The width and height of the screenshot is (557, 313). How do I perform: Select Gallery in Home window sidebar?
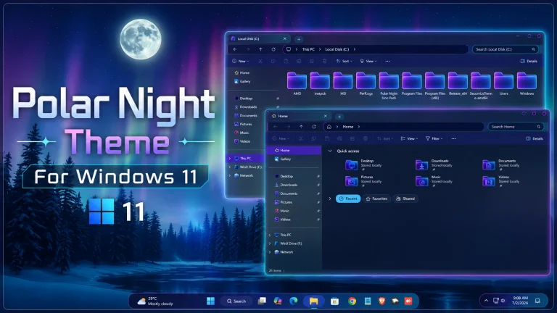[294, 159]
